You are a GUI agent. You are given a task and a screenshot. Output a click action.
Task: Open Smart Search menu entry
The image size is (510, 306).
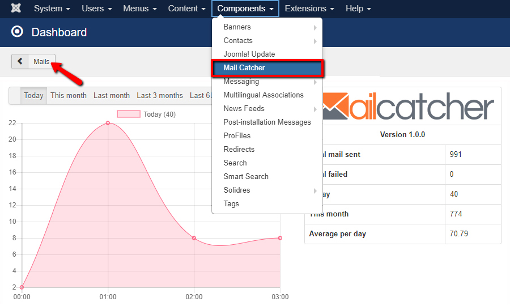coord(246,177)
